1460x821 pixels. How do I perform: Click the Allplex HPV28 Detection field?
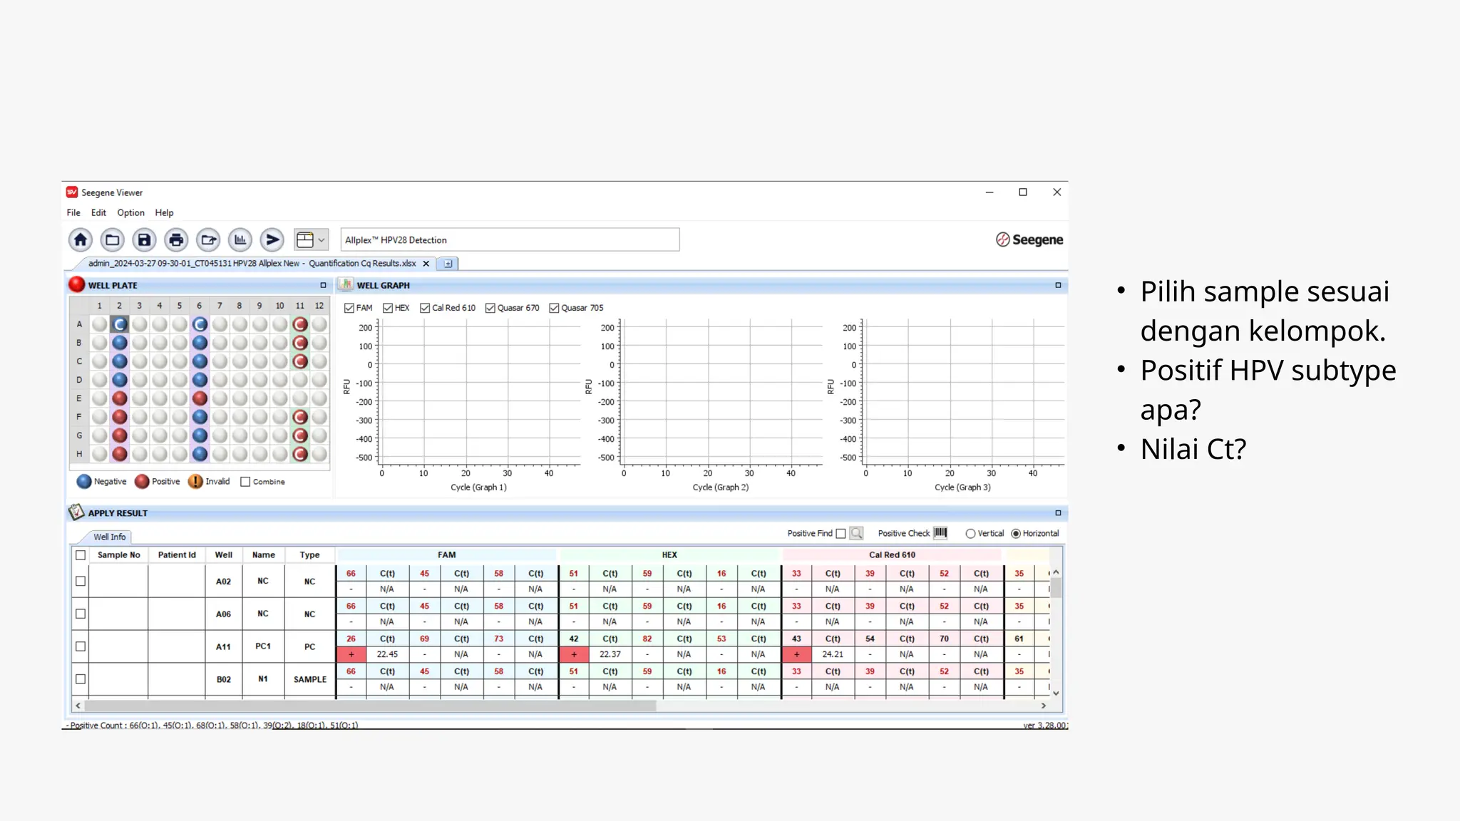click(x=510, y=240)
